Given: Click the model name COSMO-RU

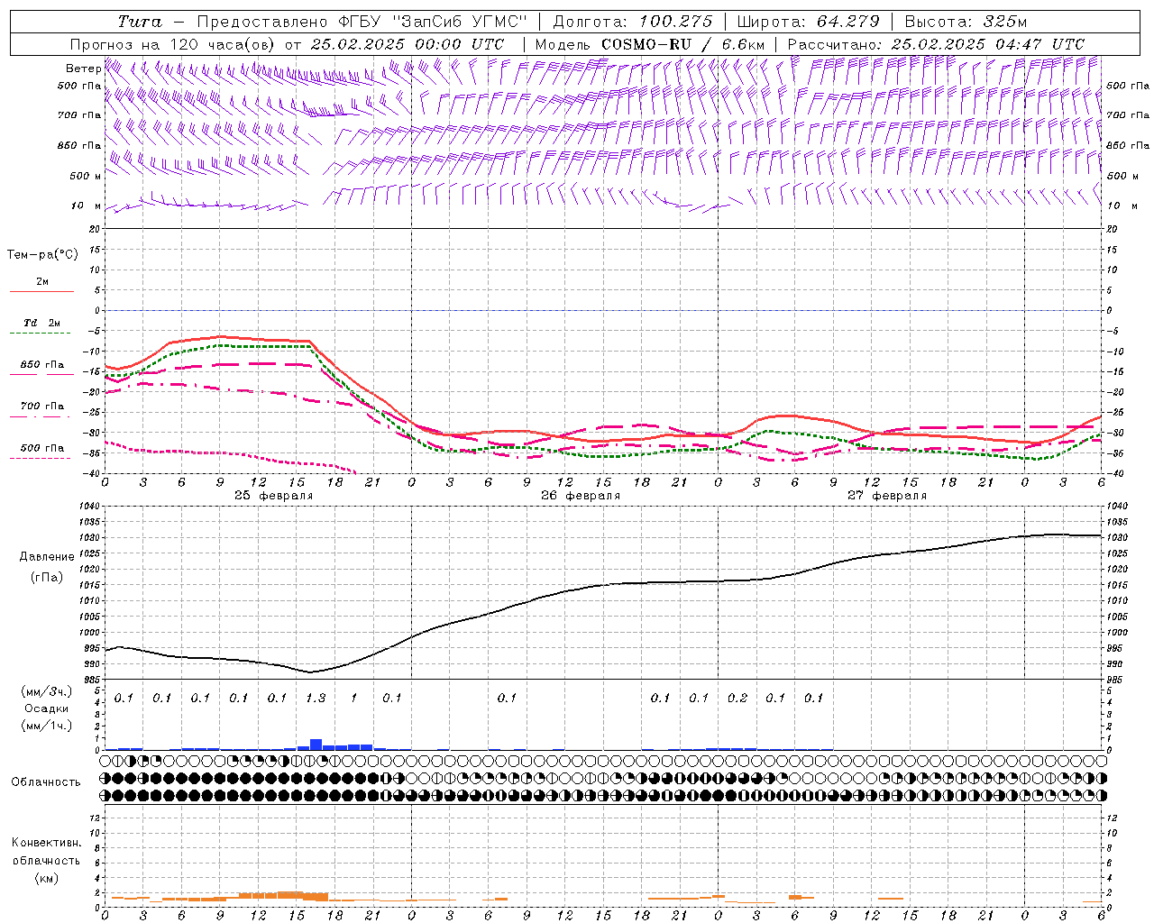Looking at the screenshot, I should (646, 44).
